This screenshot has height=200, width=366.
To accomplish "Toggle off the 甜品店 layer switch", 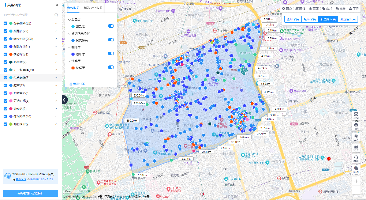I will click(x=111, y=26).
